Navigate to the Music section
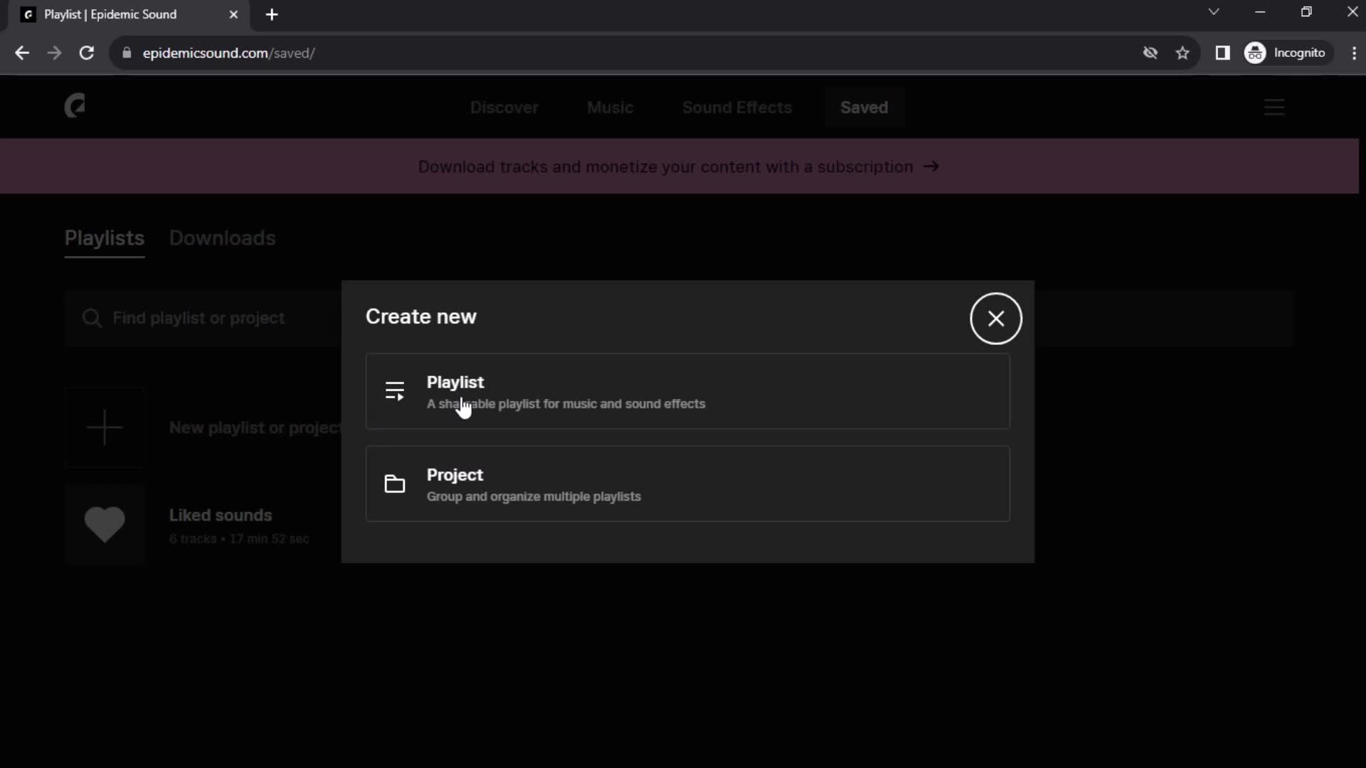 click(609, 106)
